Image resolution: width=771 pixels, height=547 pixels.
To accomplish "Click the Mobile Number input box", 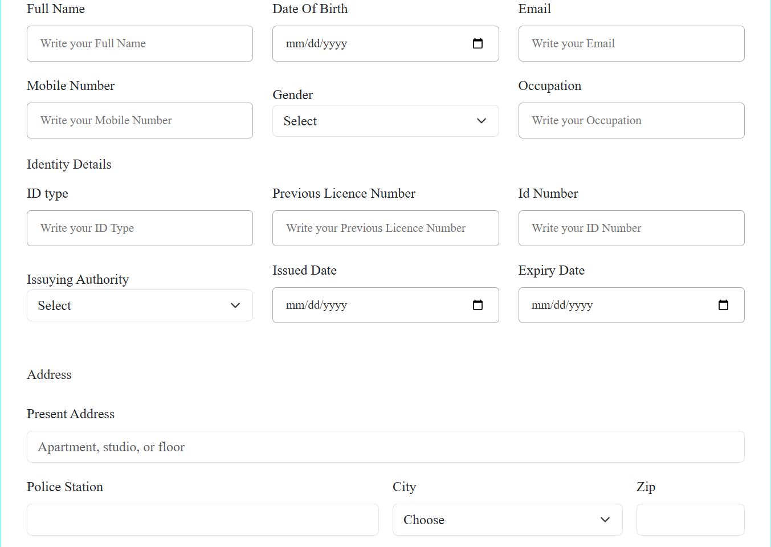I will coord(140,120).
